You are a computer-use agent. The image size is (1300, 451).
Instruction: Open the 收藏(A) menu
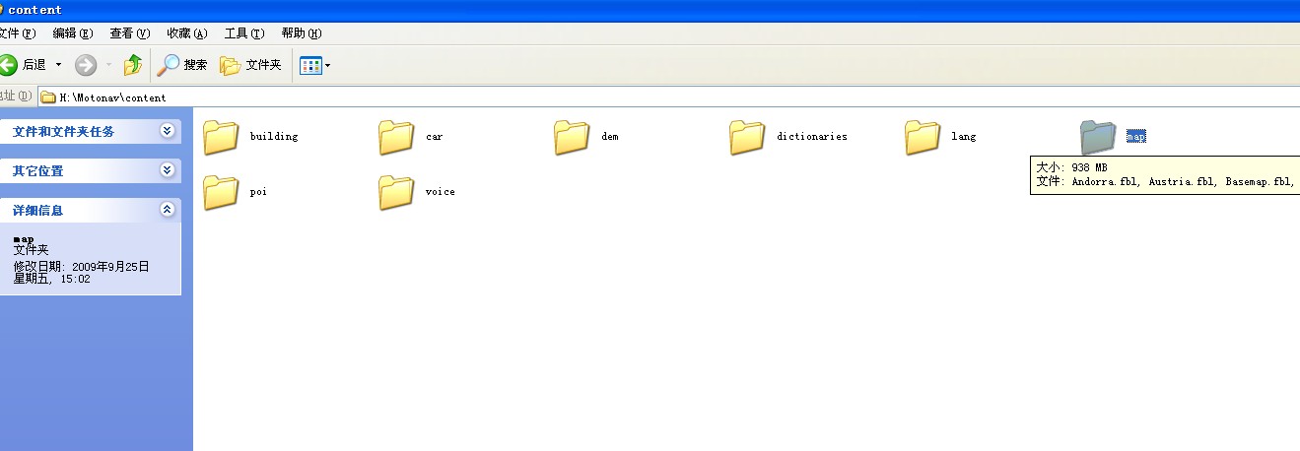[186, 33]
